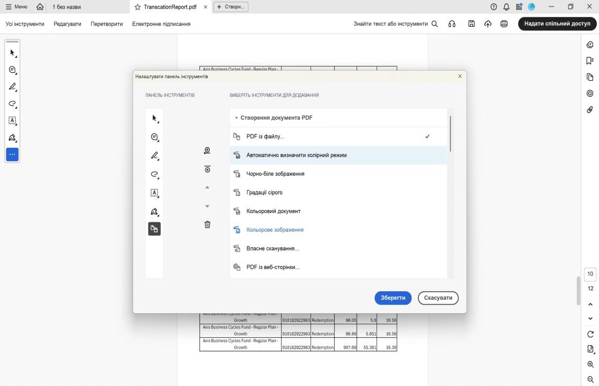Select the signature tool in dialog toolbar list

pyautogui.click(x=154, y=211)
